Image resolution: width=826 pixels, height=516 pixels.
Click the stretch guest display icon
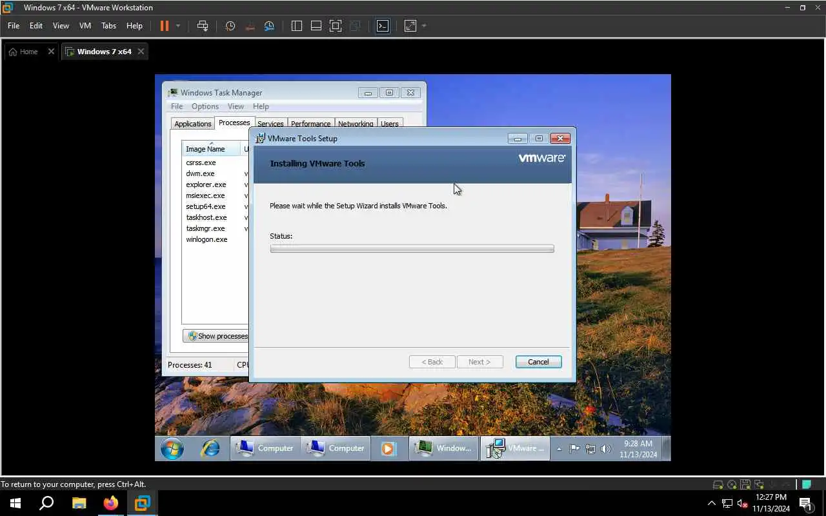[x=410, y=26]
